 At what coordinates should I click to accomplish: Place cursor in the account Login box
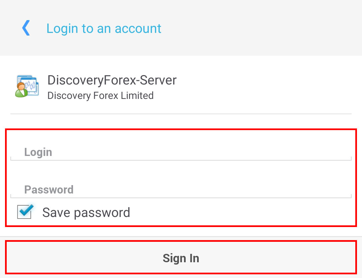pos(181,152)
